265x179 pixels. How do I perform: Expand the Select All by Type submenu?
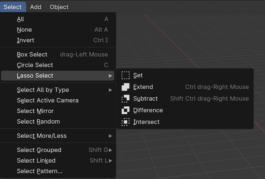click(110, 90)
